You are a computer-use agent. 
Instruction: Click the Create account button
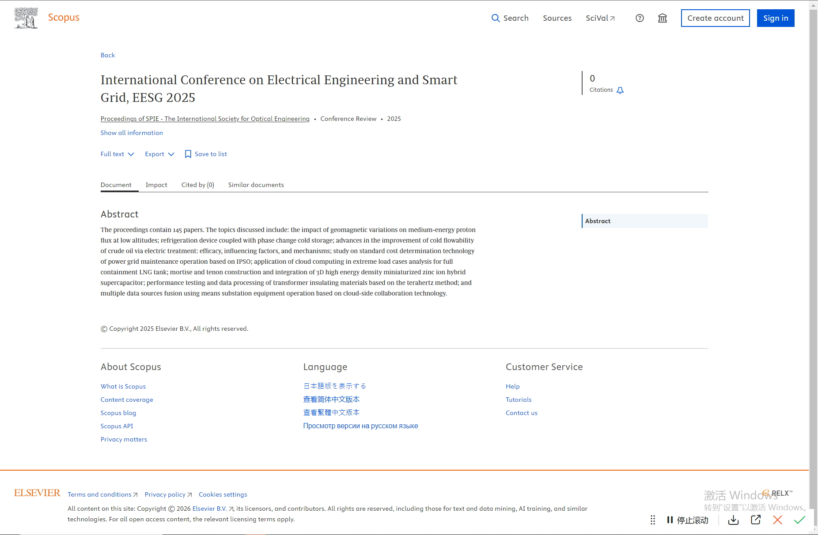coord(715,18)
